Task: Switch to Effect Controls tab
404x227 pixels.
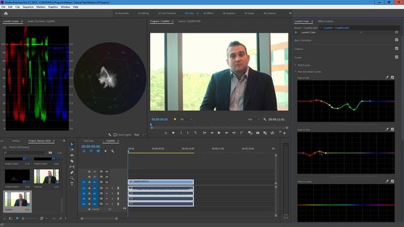Action: [326, 21]
